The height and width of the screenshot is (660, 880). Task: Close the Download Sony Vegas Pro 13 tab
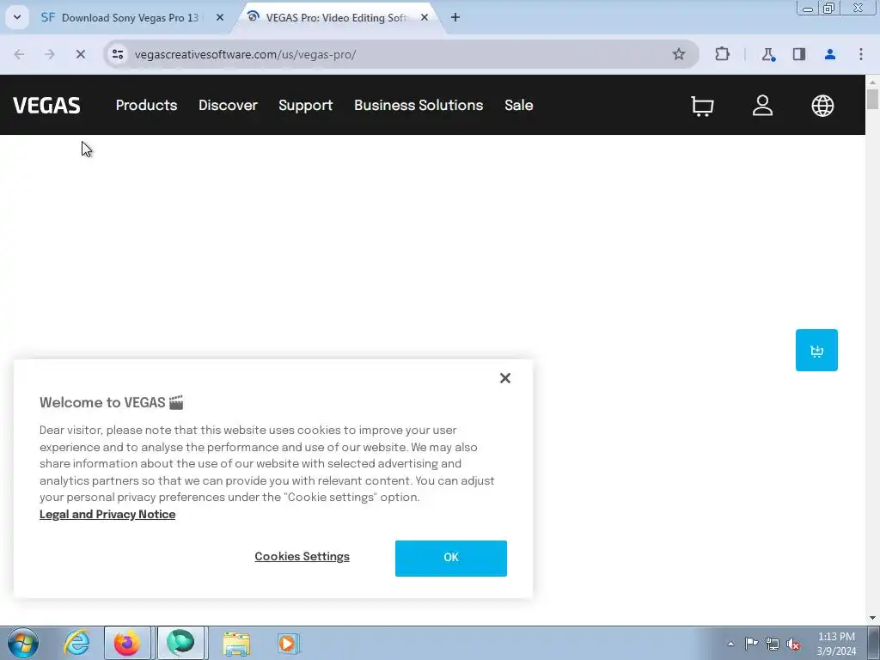tap(220, 17)
